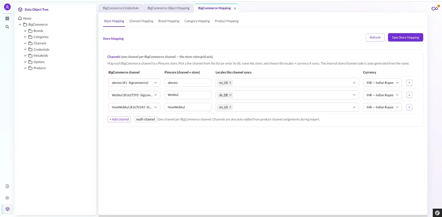Expand the Metafields tree node
Image resolution: width=442 pixels, height=217 pixels.
[x=25, y=56]
